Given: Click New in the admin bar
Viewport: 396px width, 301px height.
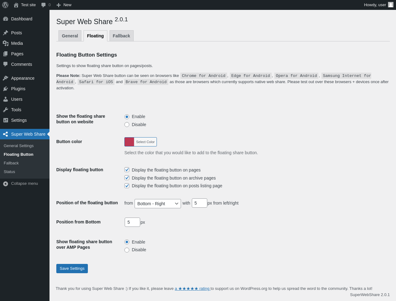Looking at the screenshot, I should [67, 5].
